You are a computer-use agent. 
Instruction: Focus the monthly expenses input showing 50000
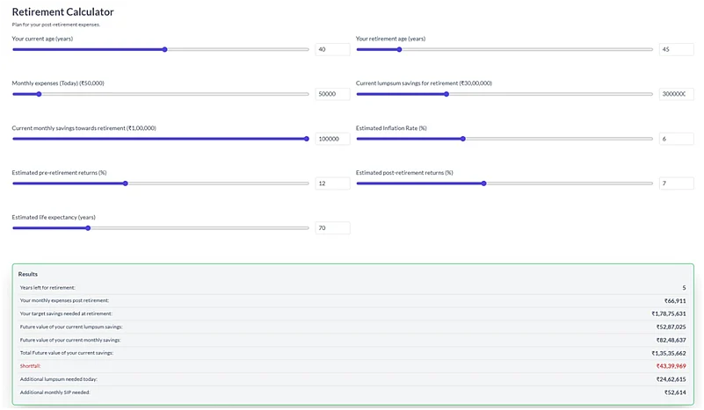pyautogui.click(x=333, y=94)
